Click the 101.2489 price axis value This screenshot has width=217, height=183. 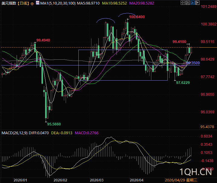(x=209, y=7)
